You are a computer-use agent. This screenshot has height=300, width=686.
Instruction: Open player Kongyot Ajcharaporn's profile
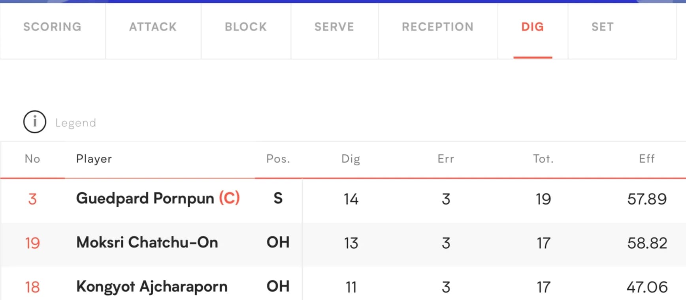tap(152, 287)
